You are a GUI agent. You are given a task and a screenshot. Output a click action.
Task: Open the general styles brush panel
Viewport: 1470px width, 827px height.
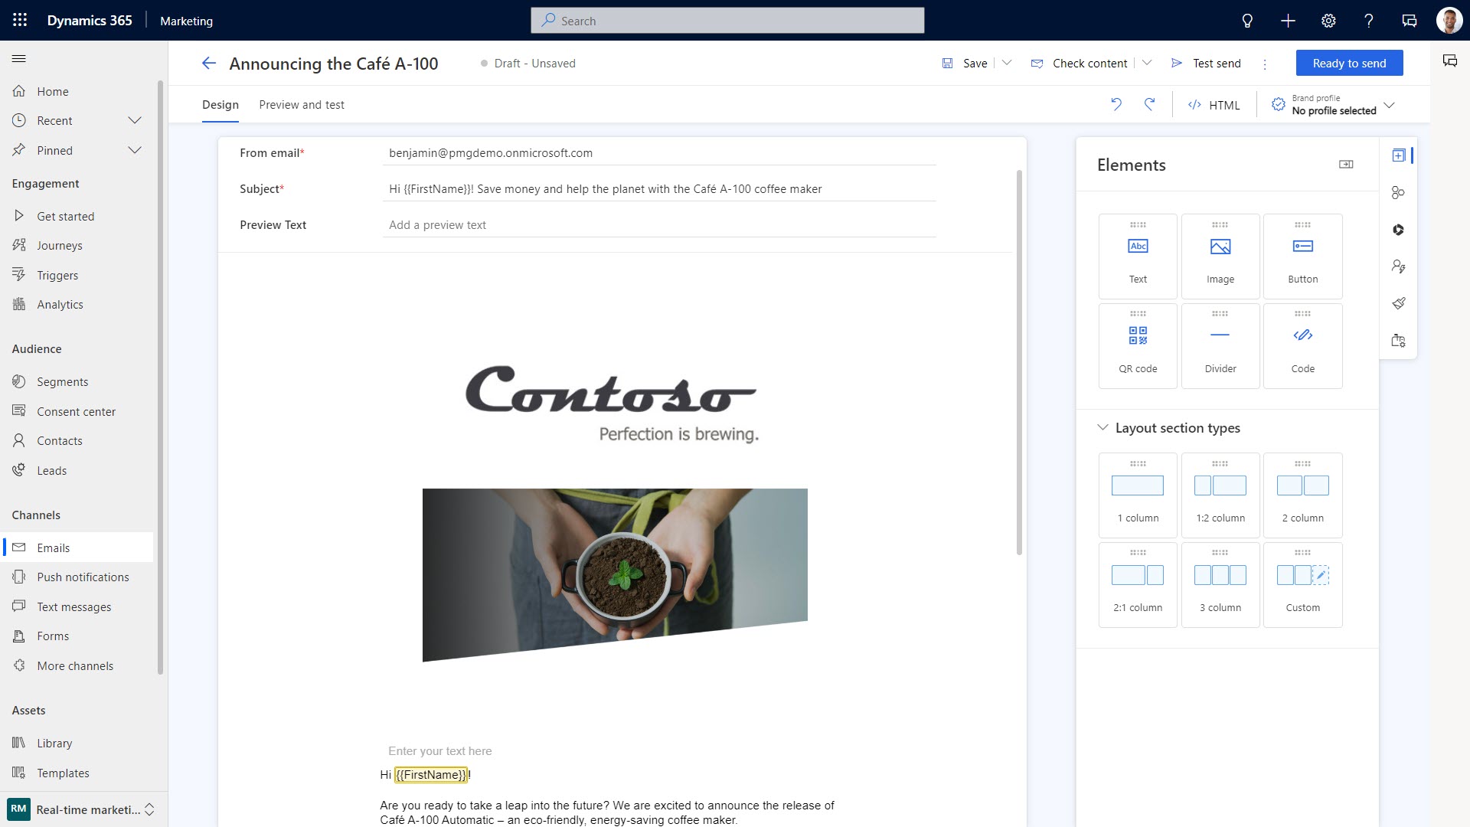1399,302
